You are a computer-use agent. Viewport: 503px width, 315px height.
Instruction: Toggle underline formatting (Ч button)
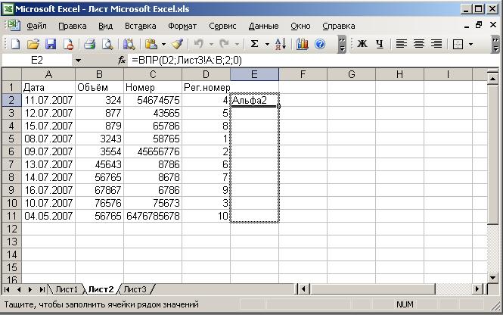click(379, 44)
